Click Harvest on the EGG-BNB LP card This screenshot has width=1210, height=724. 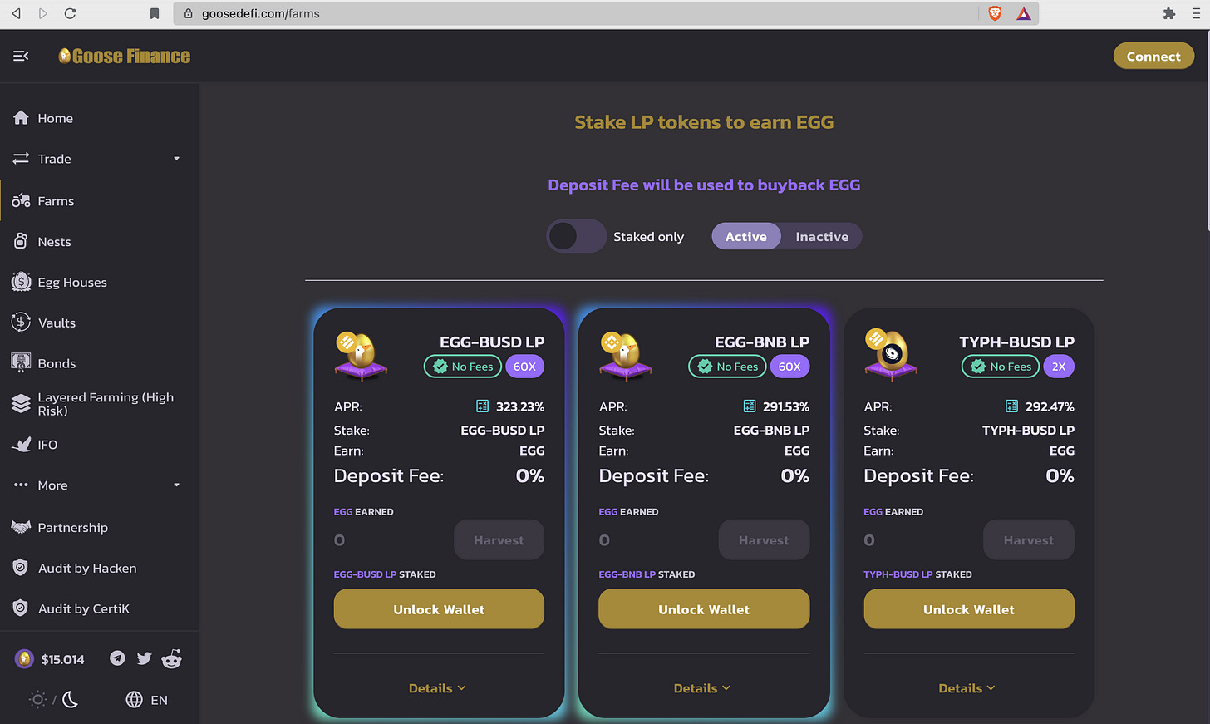[x=764, y=540]
